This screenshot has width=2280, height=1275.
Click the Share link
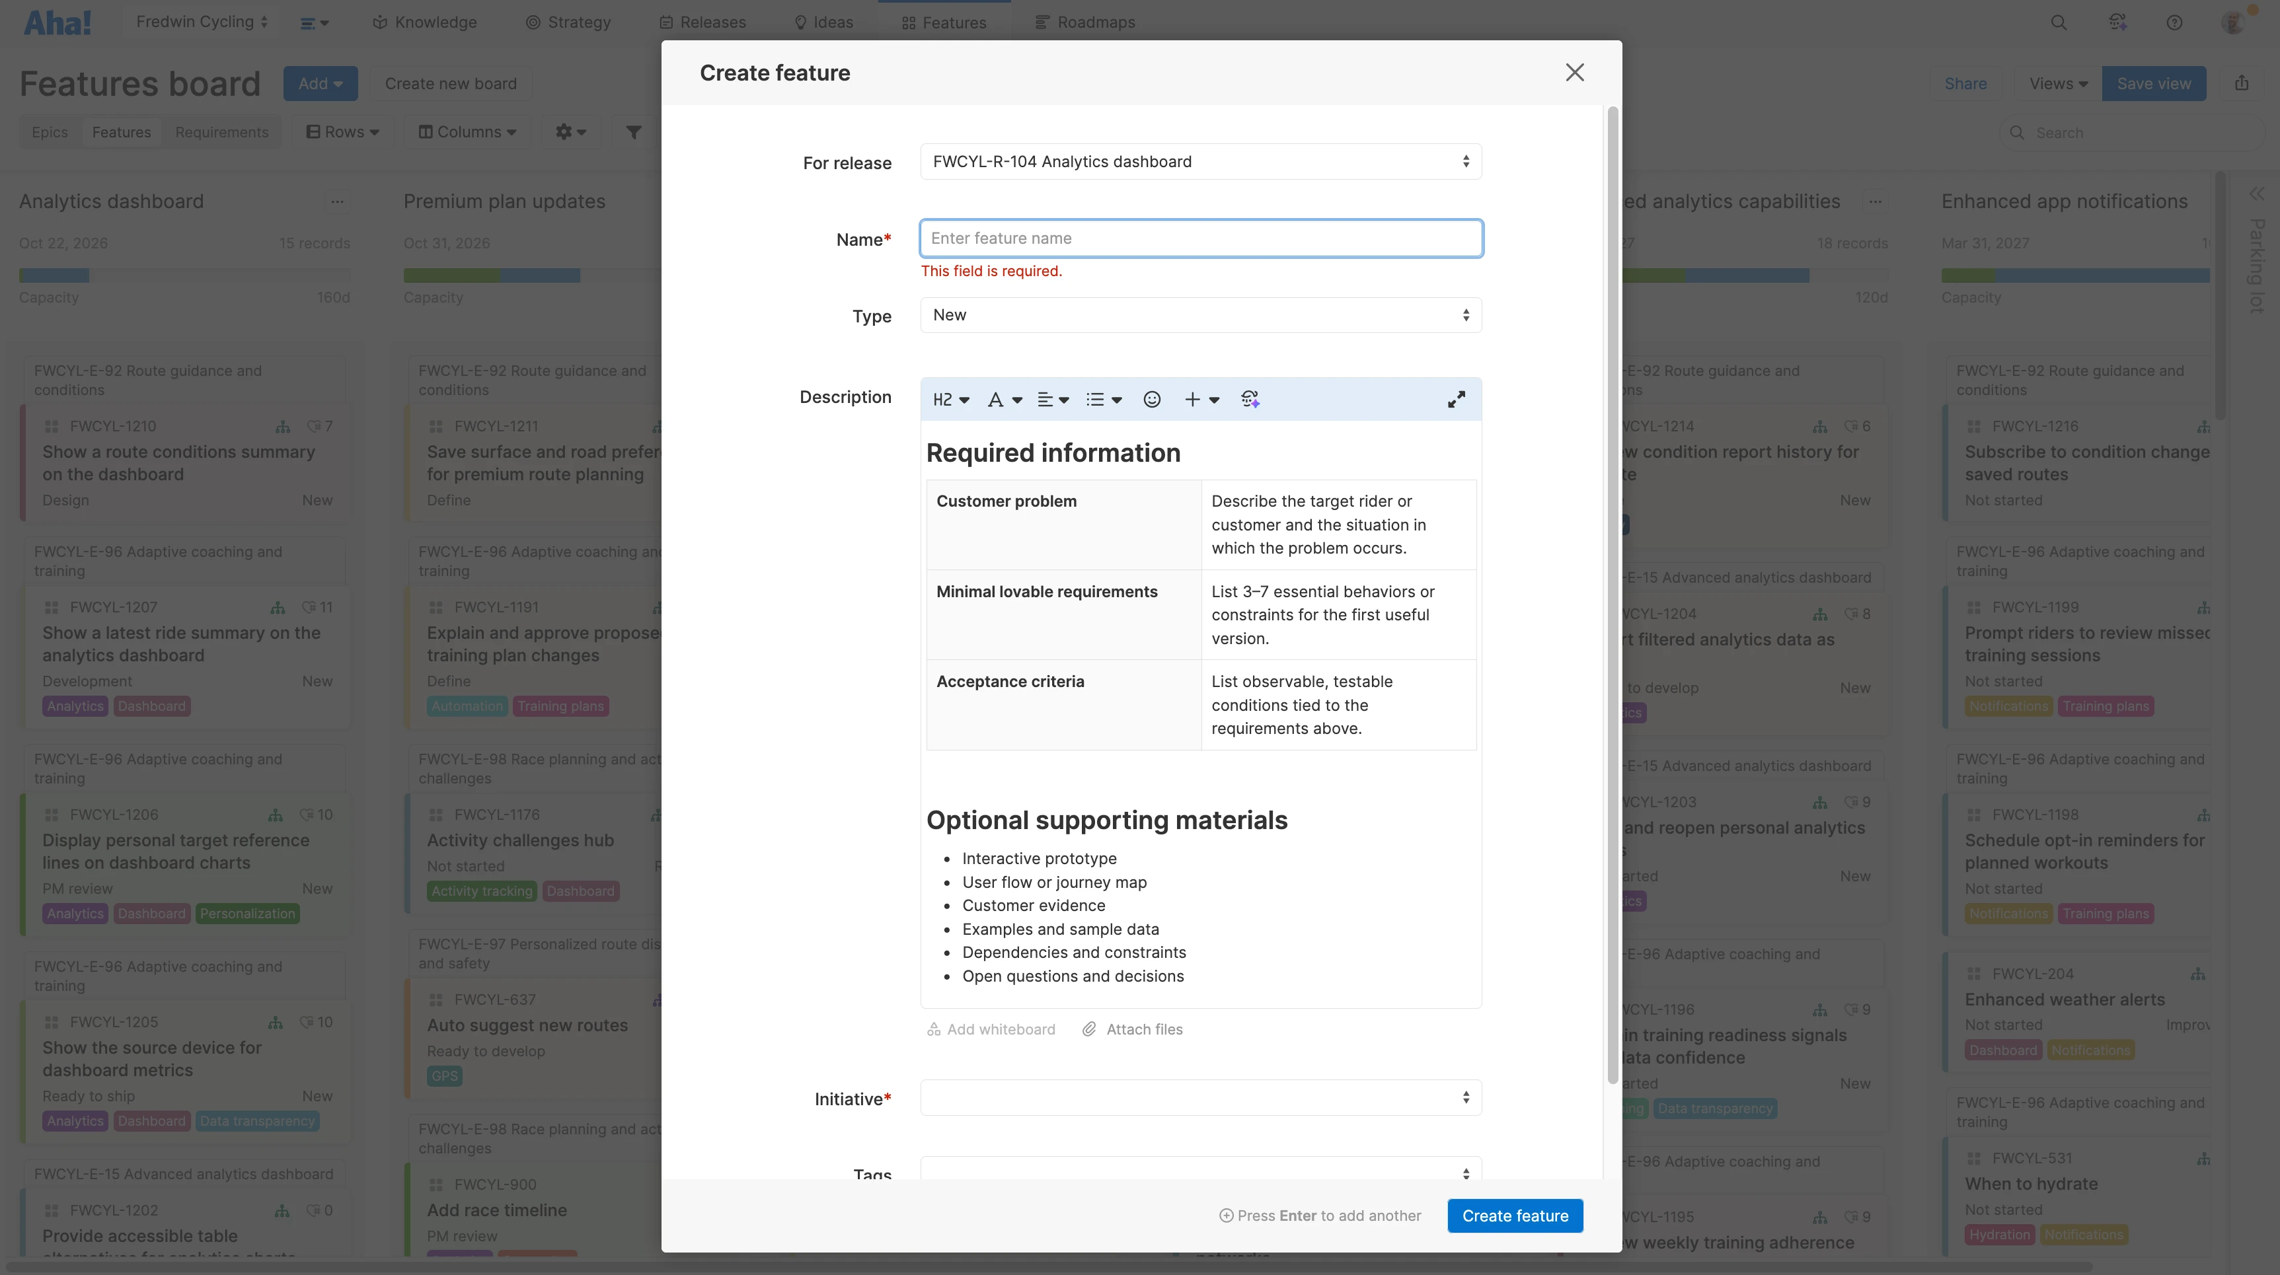tap(1965, 84)
